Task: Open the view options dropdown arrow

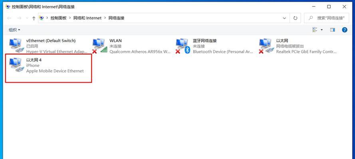Action: pyautogui.click(x=322, y=30)
